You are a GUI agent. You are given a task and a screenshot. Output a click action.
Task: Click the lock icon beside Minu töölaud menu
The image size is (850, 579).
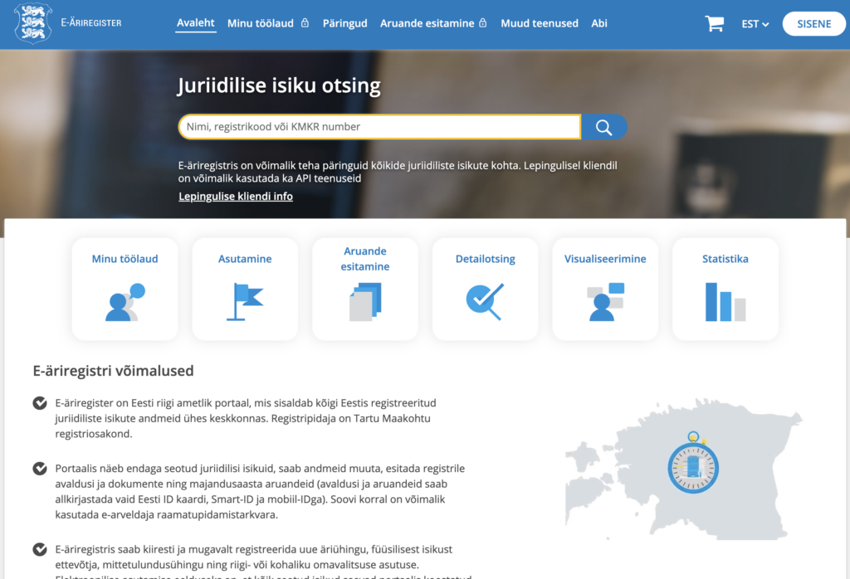tap(305, 22)
